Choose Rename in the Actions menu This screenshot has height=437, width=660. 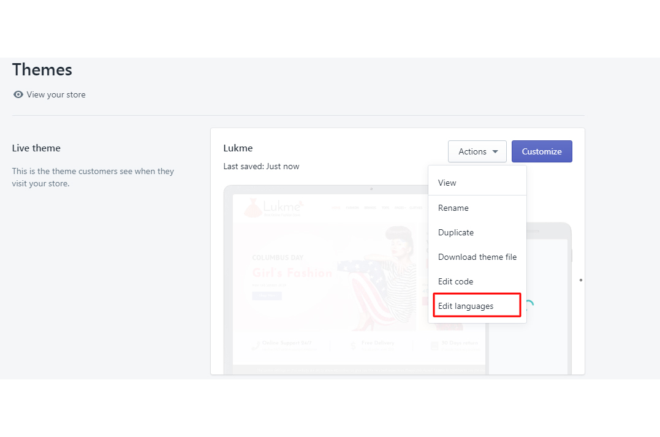(453, 208)
